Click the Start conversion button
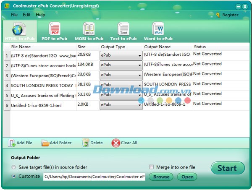Viewport: 252px width, 190px height. (228, 168)
